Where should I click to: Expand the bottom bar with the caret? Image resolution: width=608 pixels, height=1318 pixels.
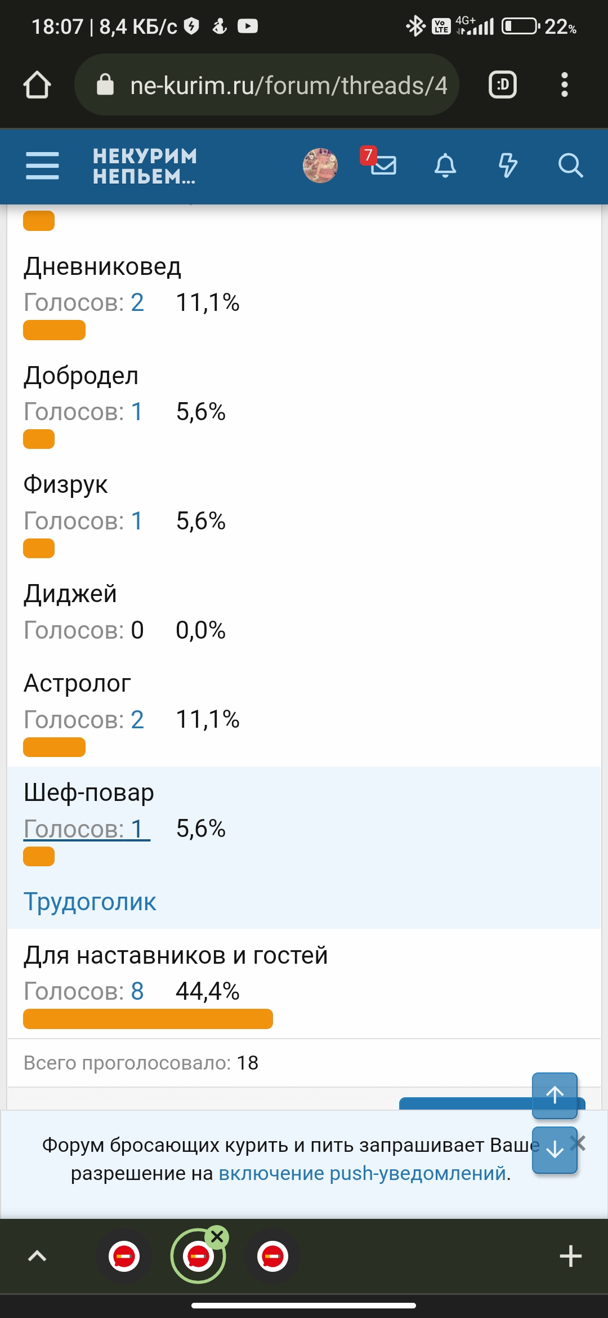pyautogui.click(x=37, y=1255)
